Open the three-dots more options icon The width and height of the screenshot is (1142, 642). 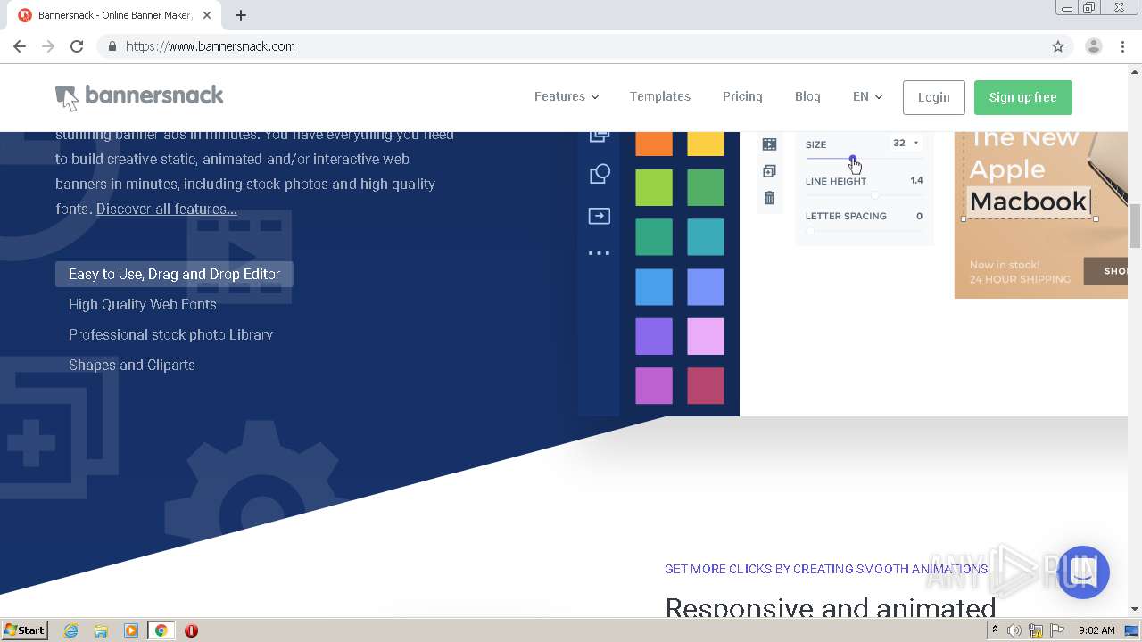click(600, 253)
